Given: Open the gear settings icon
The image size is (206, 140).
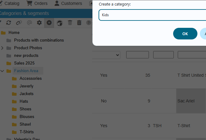Looking at the screenshot, I should [39, 23].
